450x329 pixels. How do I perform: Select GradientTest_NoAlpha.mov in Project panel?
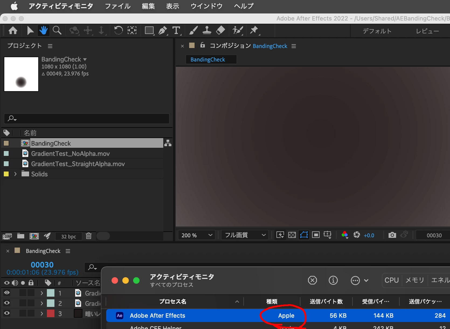(x=70, y=153)
